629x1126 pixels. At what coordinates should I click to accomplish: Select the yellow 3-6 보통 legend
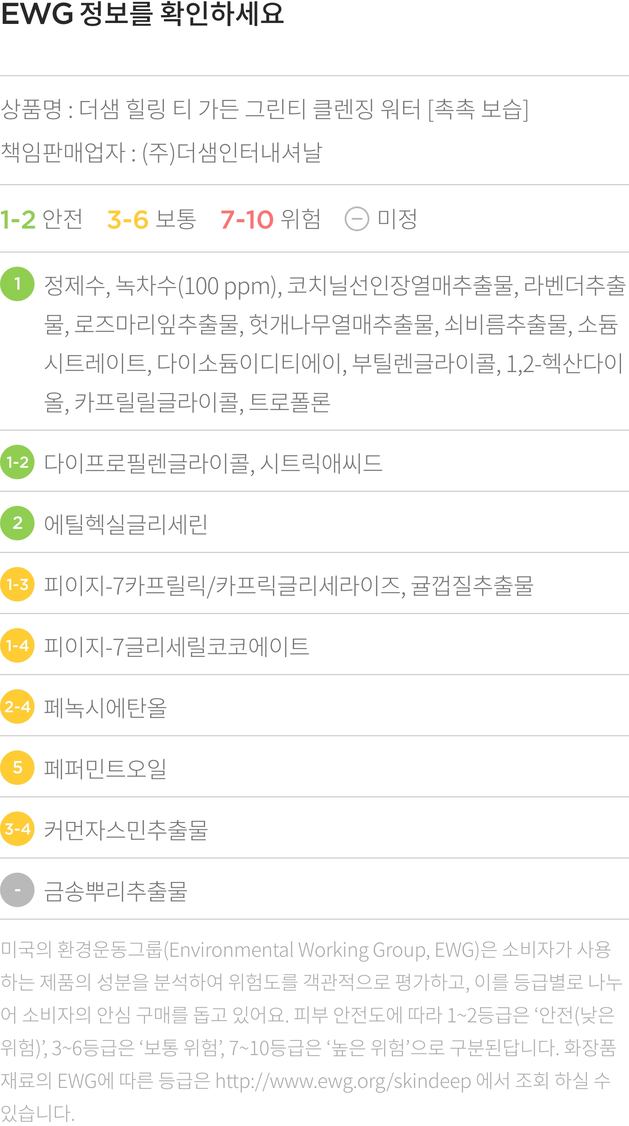151,219
